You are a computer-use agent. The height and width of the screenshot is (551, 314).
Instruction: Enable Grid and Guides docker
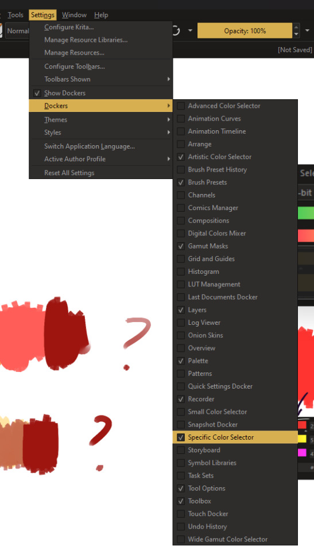coord(235,259)
